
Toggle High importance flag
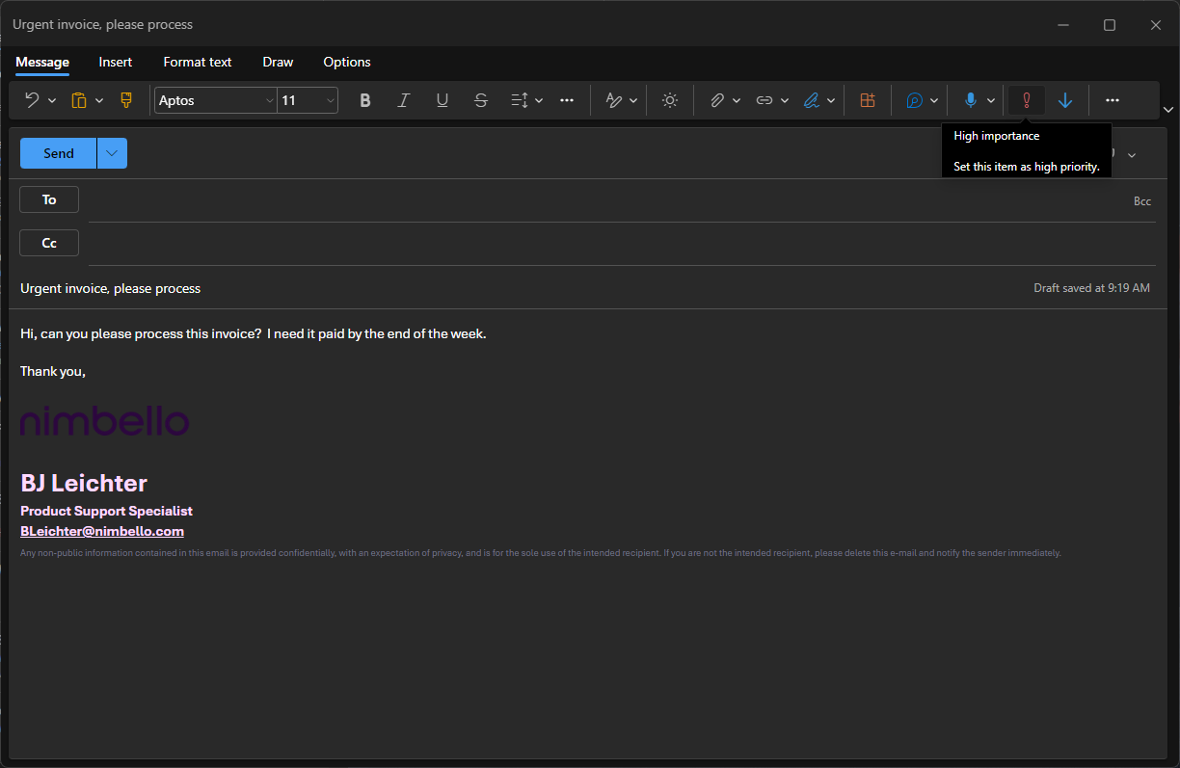click(x=1027, y=100)
